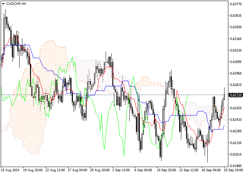Click the 0.62015 price axis label
Image resolution: width=244 pixels, height=174 pixels.
click(236, 155)
